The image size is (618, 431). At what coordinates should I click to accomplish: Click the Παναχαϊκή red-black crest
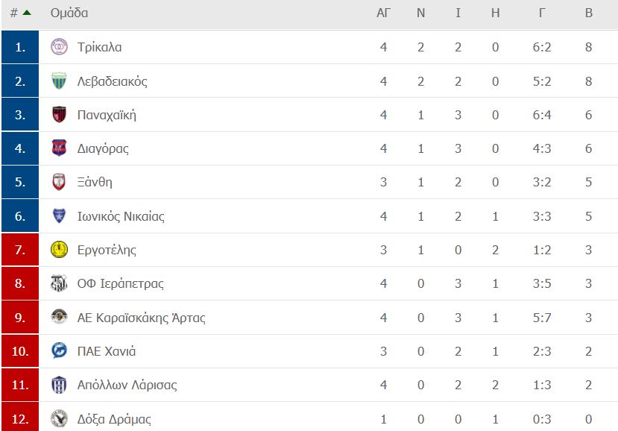59,115
